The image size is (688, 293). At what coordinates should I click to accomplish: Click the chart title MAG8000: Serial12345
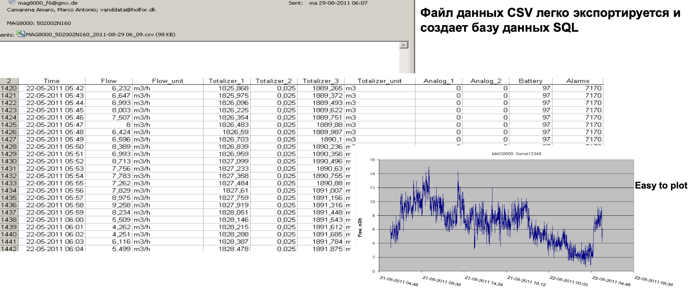tap(516, 154)
